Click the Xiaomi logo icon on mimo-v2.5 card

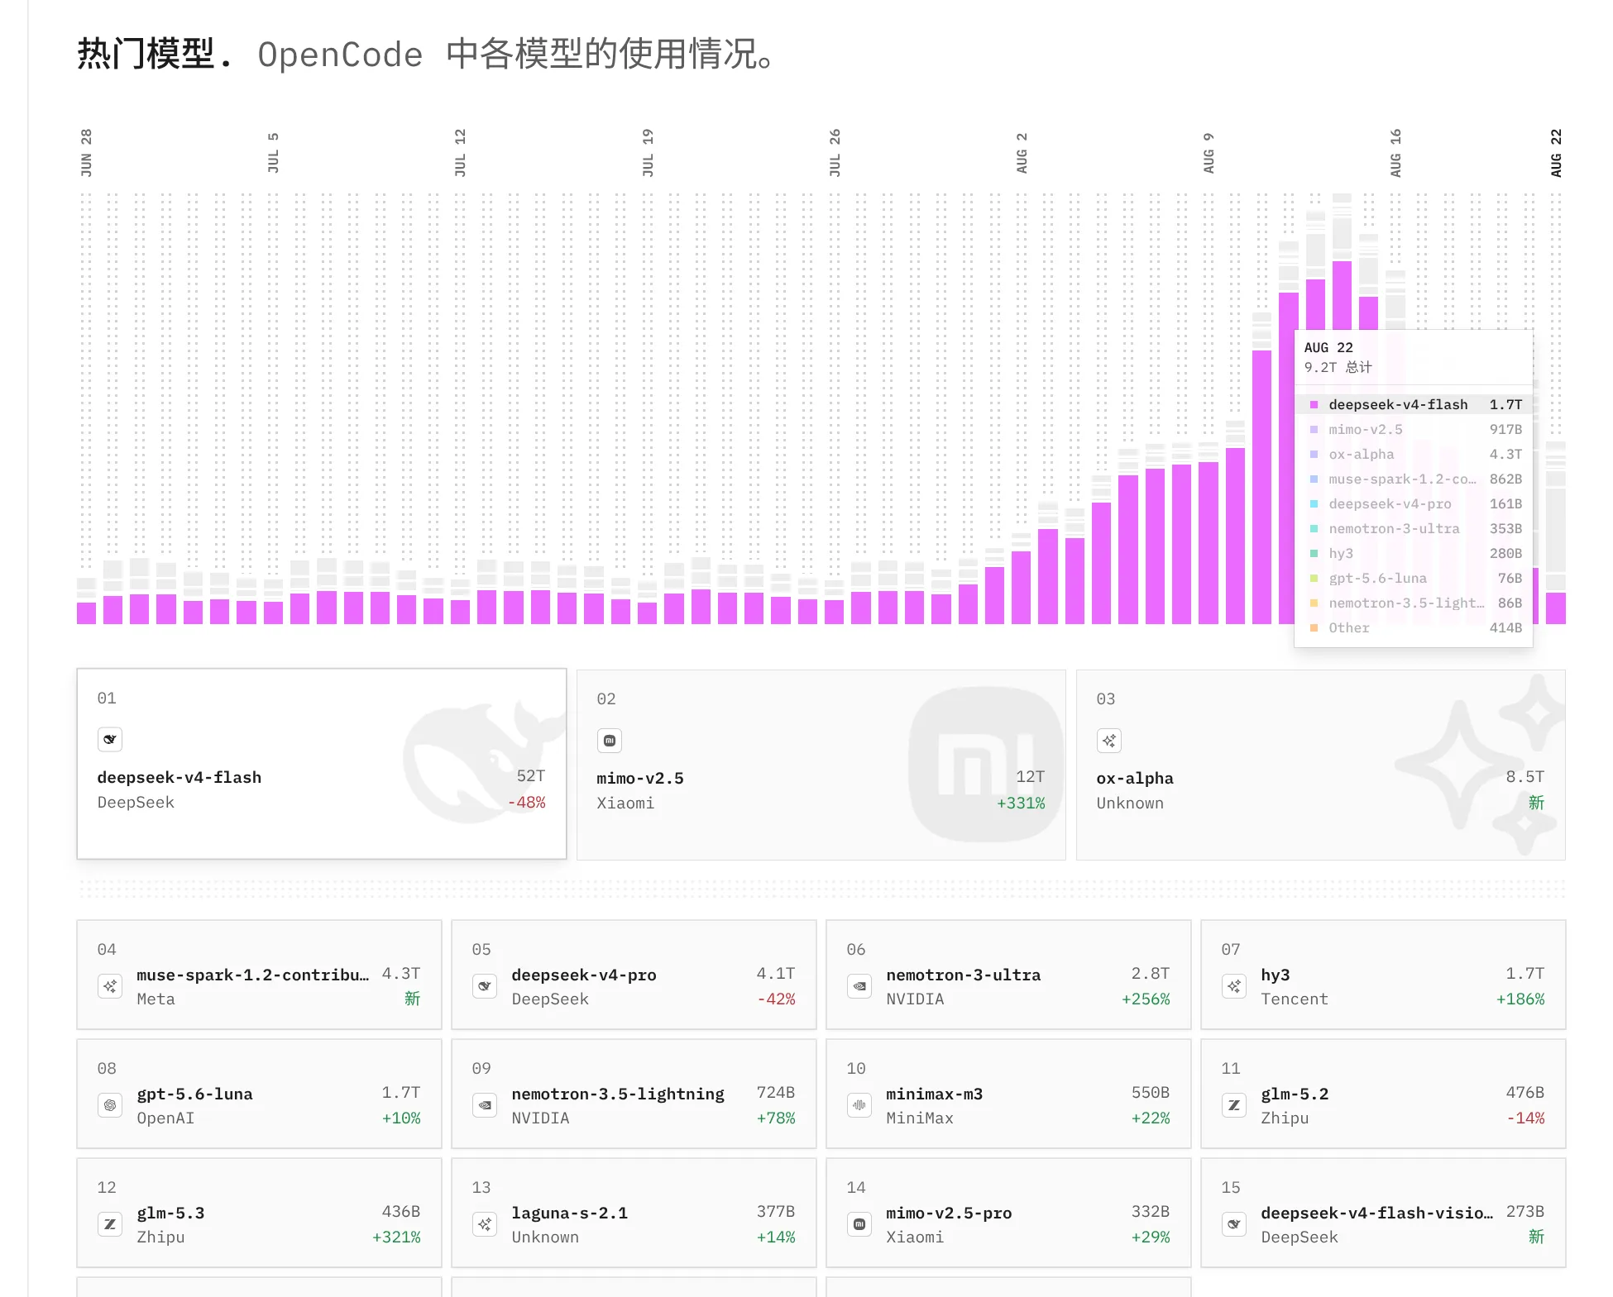(x=610, y=740)
